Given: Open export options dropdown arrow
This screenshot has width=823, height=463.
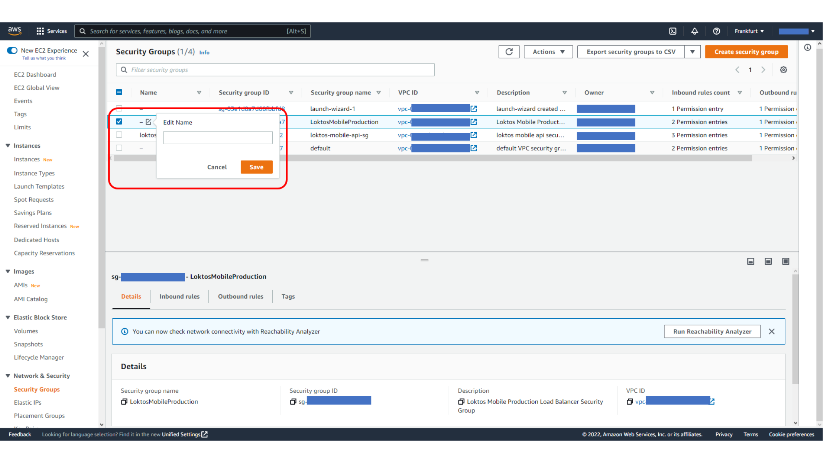Looking at the screenshot, I should [693, 52].
